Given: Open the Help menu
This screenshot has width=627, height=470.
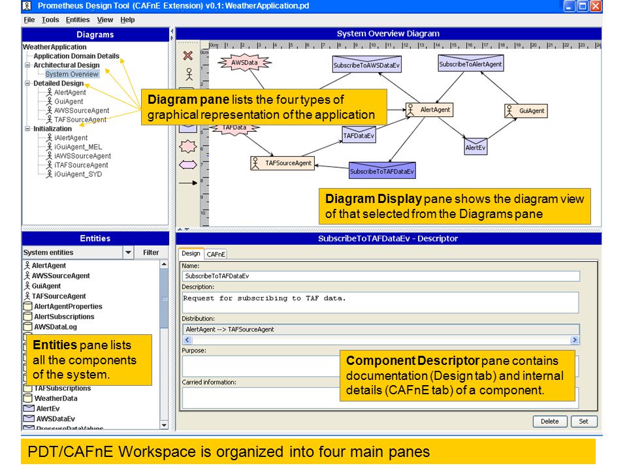Looking at the screenshot, I should point(127,20).
